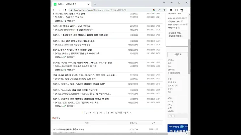
Task: Open S-Oil in recently viewed list
Action: coord(170,89)
